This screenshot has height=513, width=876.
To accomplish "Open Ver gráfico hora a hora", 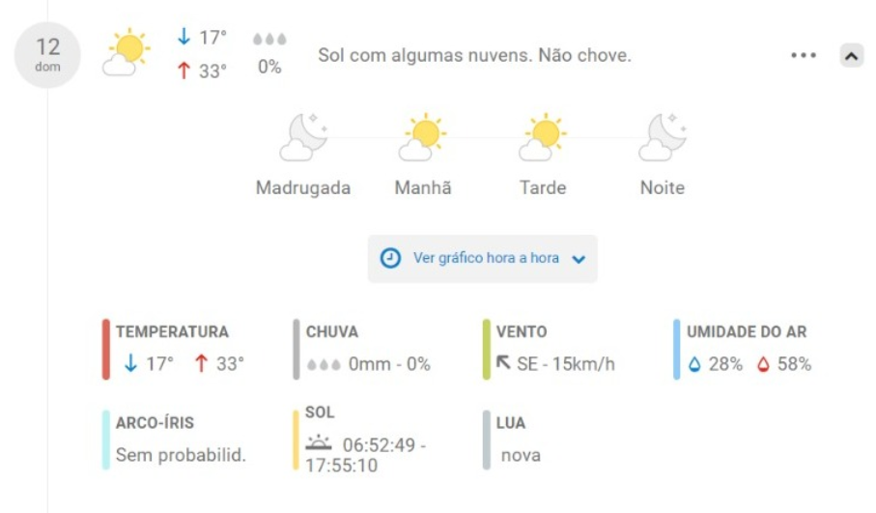I will (x=483, y=259).
